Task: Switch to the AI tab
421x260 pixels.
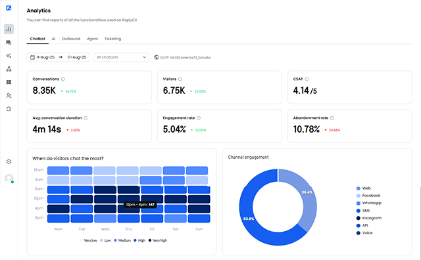Action: [53, 39]
